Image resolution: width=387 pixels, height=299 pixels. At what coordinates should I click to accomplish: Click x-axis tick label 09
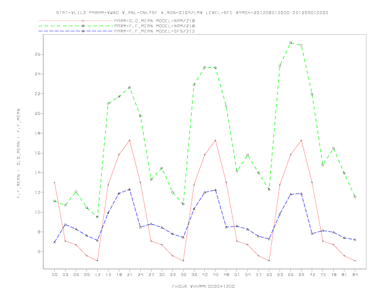[x=86, y=275]
